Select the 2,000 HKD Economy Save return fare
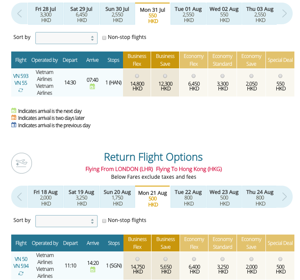This screenshot has height=280, width=300. [x=251, y=259]
